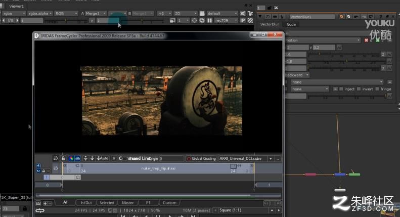Viewport: 400px width, 217px height.
Task: Click the camera lock icon beside 2D dropdown
Action: tap(202, 13)
